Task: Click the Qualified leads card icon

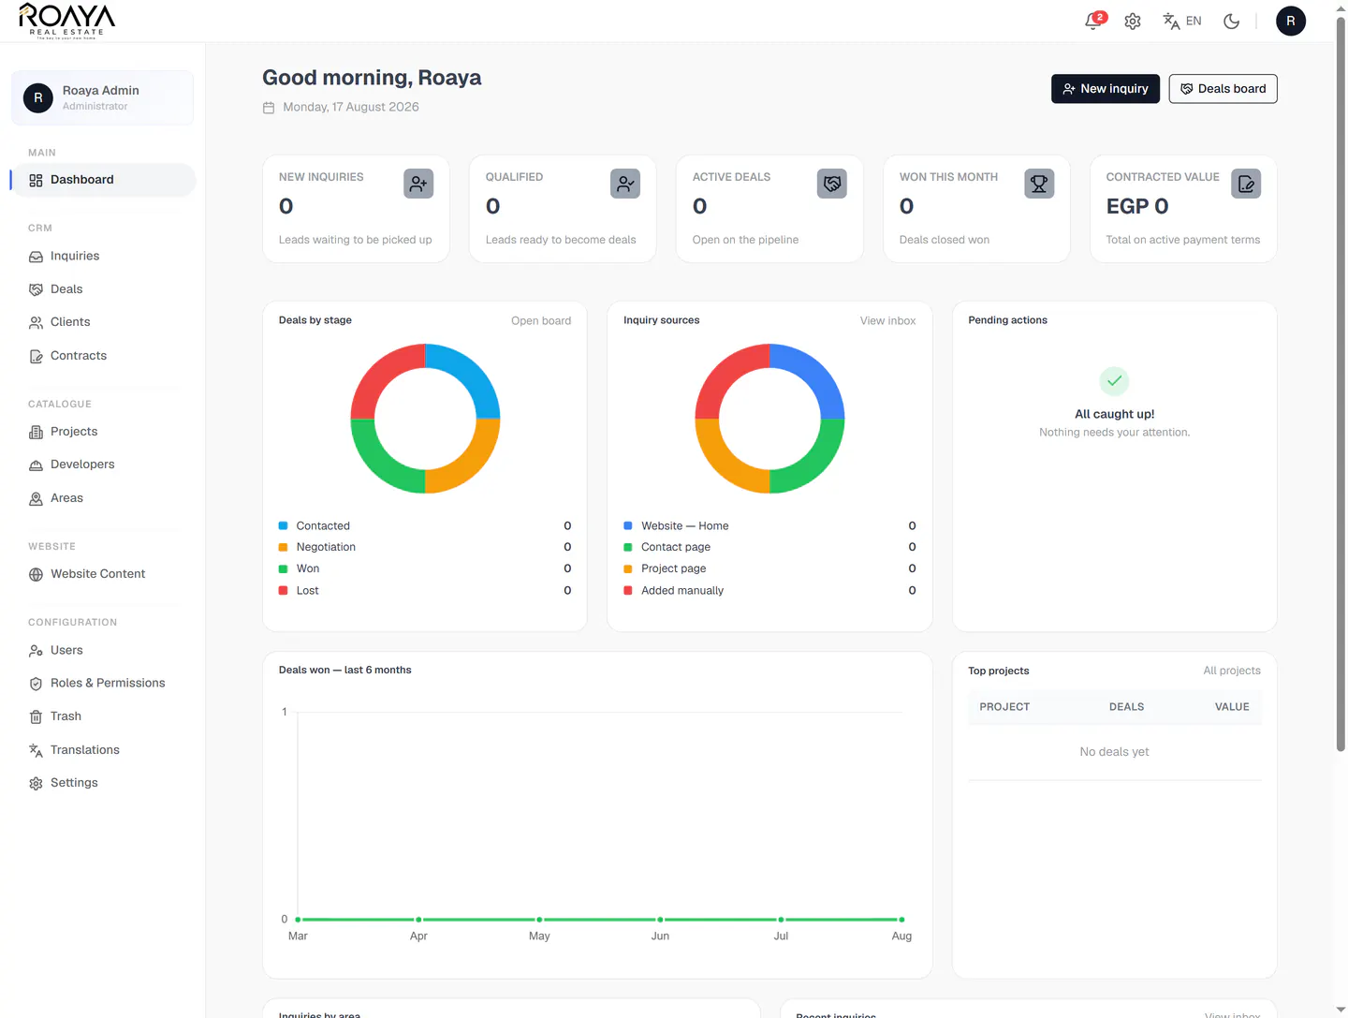Action: 625,184
